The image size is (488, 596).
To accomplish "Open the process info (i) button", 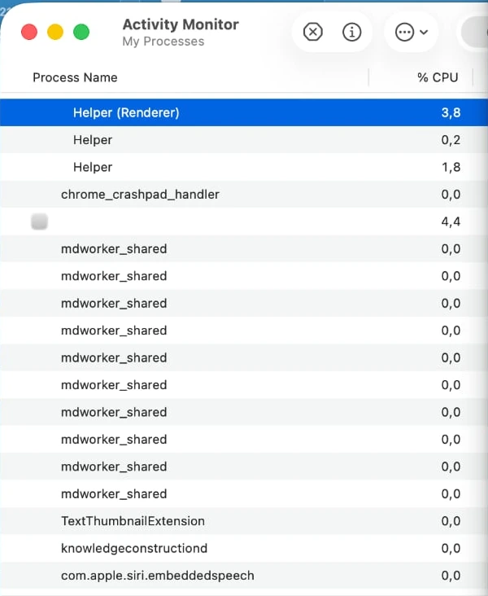I will pos(351,32).
